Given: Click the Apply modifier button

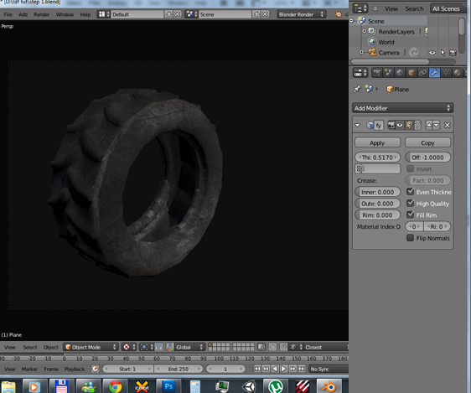Looking at the screenshot, I should tap(377, 142).
